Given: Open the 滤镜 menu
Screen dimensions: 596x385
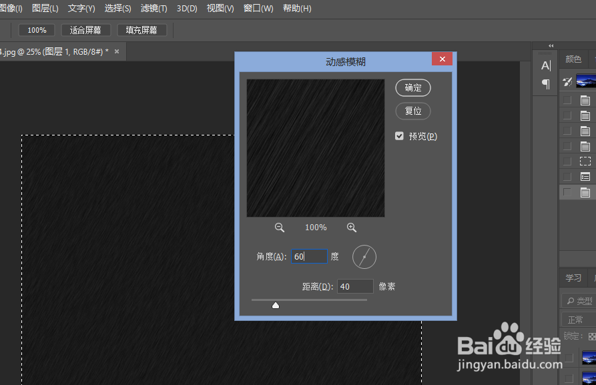Looking at the screenshot, I should point(153,8).
